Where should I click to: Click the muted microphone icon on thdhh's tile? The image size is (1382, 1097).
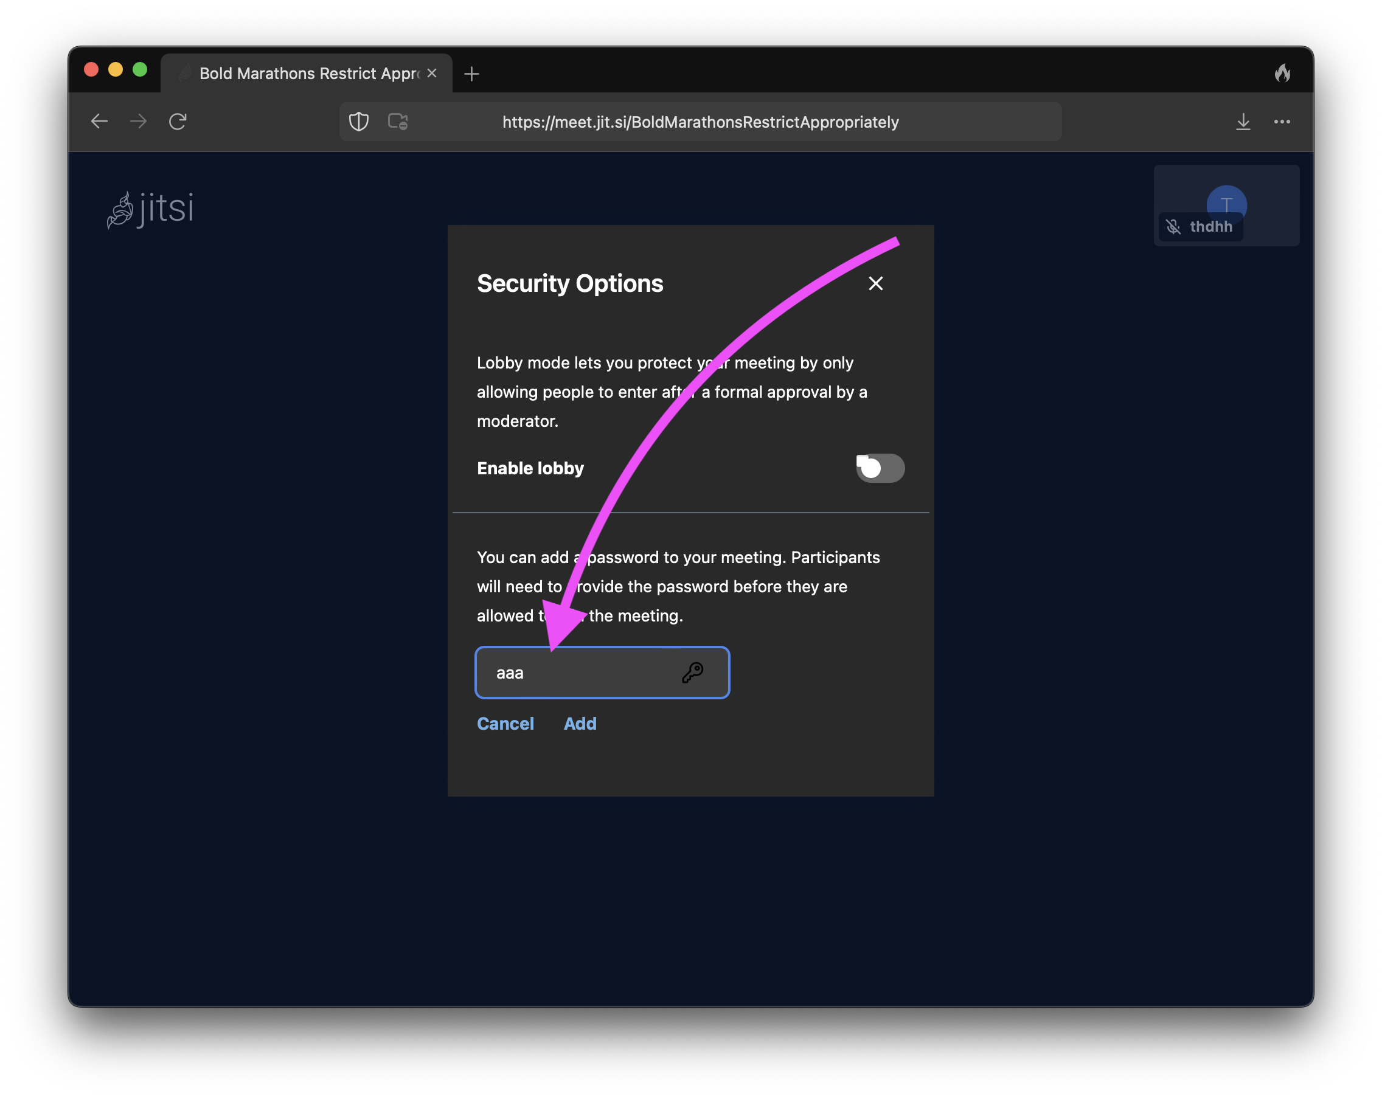coord(1174,226)
